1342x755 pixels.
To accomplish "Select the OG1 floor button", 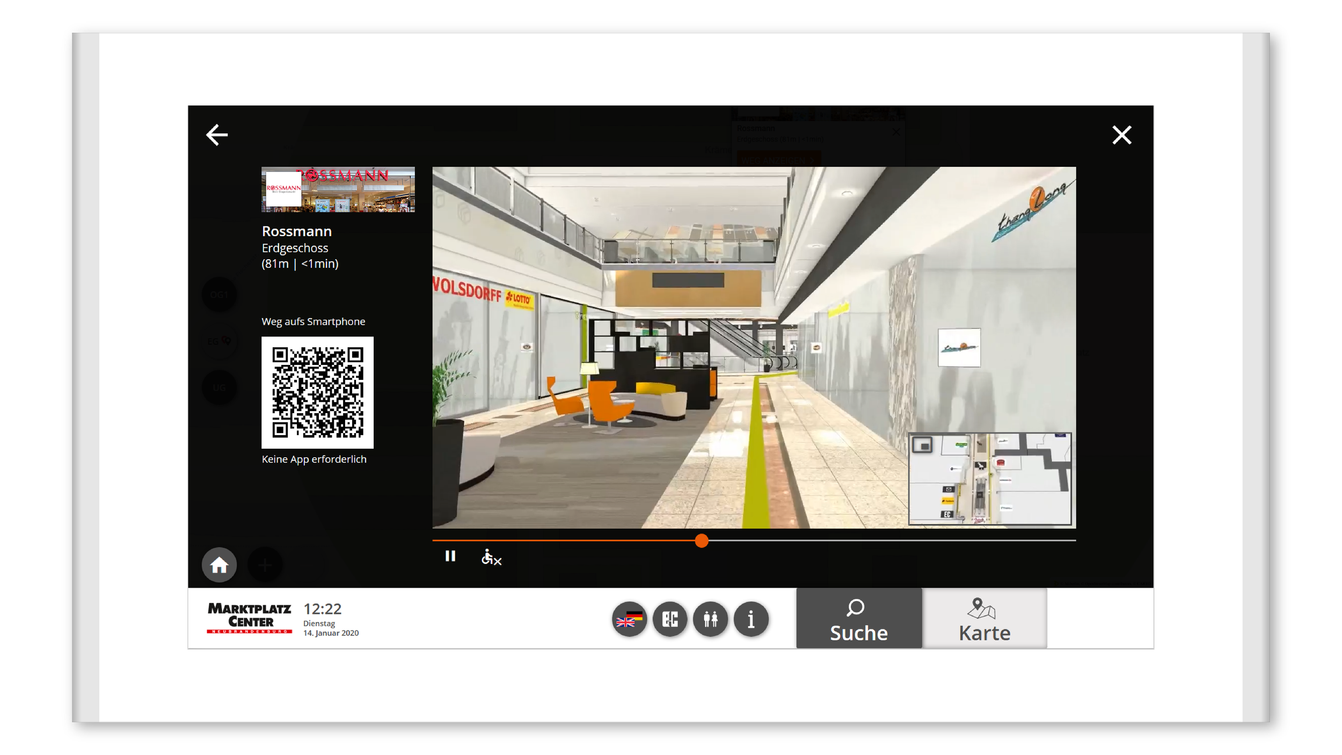I will tap(219, 295).
